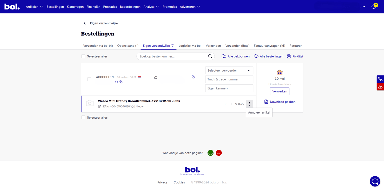
Task: Open the three-dot menu for Wesco Broodtrommel
Action: (x=249, y=104)
